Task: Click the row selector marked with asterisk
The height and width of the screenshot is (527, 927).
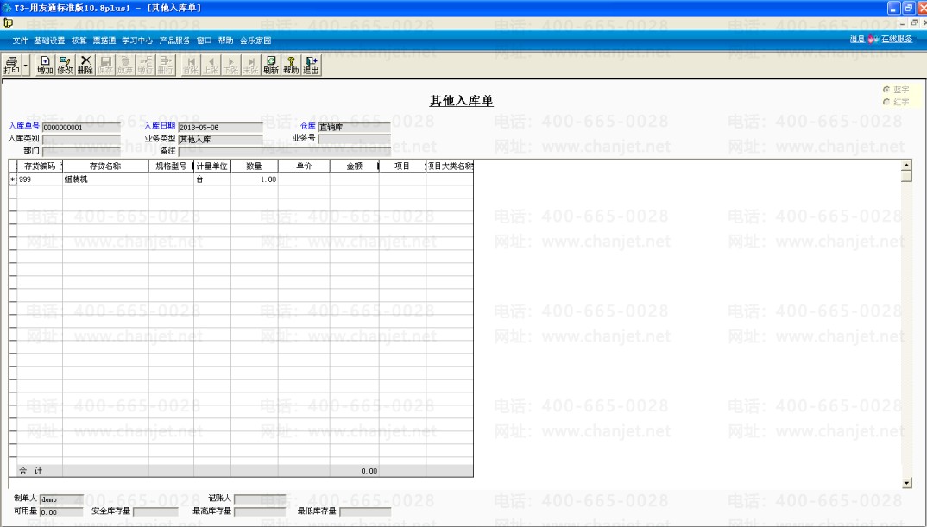Action: 12,179
